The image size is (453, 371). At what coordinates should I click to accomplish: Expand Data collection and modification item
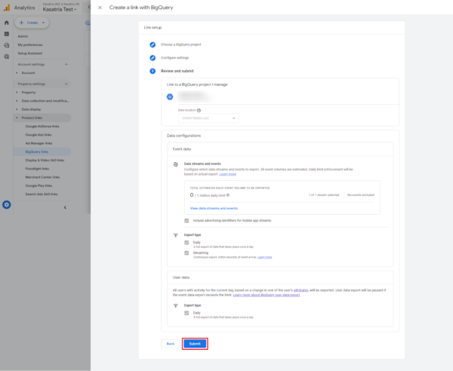pos(17,101)
